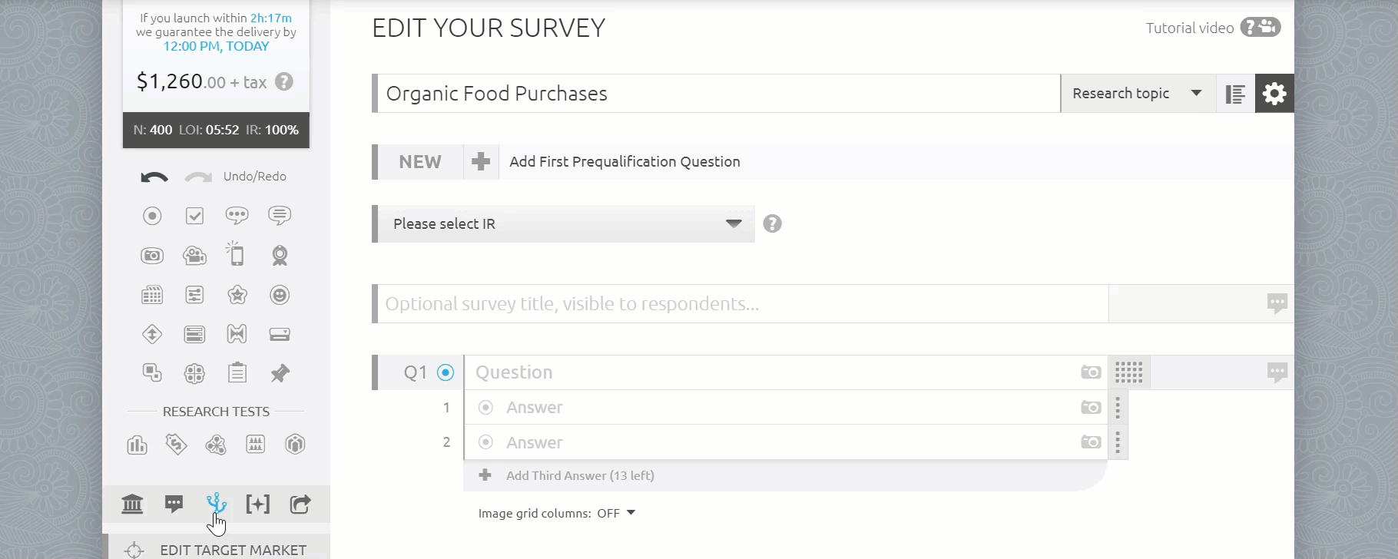Open the branching logic fork icon
The image size is (1398, 559).
(217, 504)
